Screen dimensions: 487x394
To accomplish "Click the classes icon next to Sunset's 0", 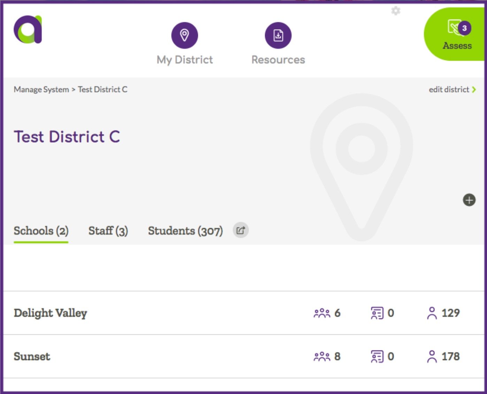I will click(377, 356).
